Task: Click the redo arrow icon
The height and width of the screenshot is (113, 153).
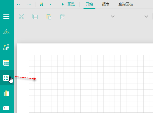Action: pyautogui.click(x=29, y=5)
